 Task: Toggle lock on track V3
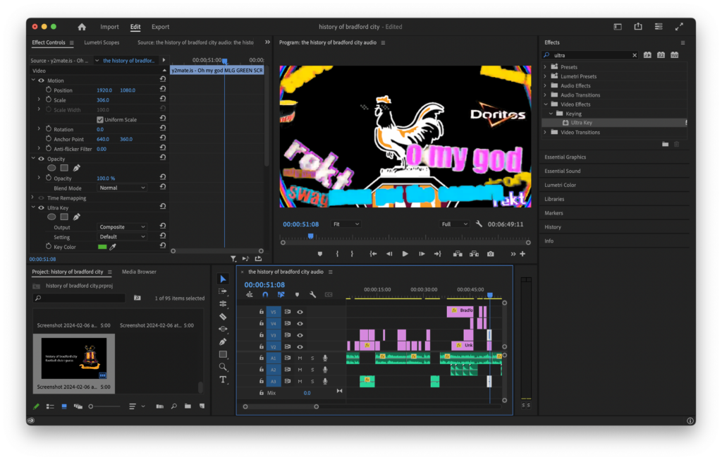click(262, 335)
